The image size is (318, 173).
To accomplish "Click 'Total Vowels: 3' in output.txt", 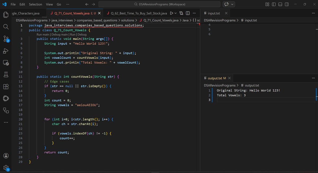I will pyautogui.click(x=231, y=95).
